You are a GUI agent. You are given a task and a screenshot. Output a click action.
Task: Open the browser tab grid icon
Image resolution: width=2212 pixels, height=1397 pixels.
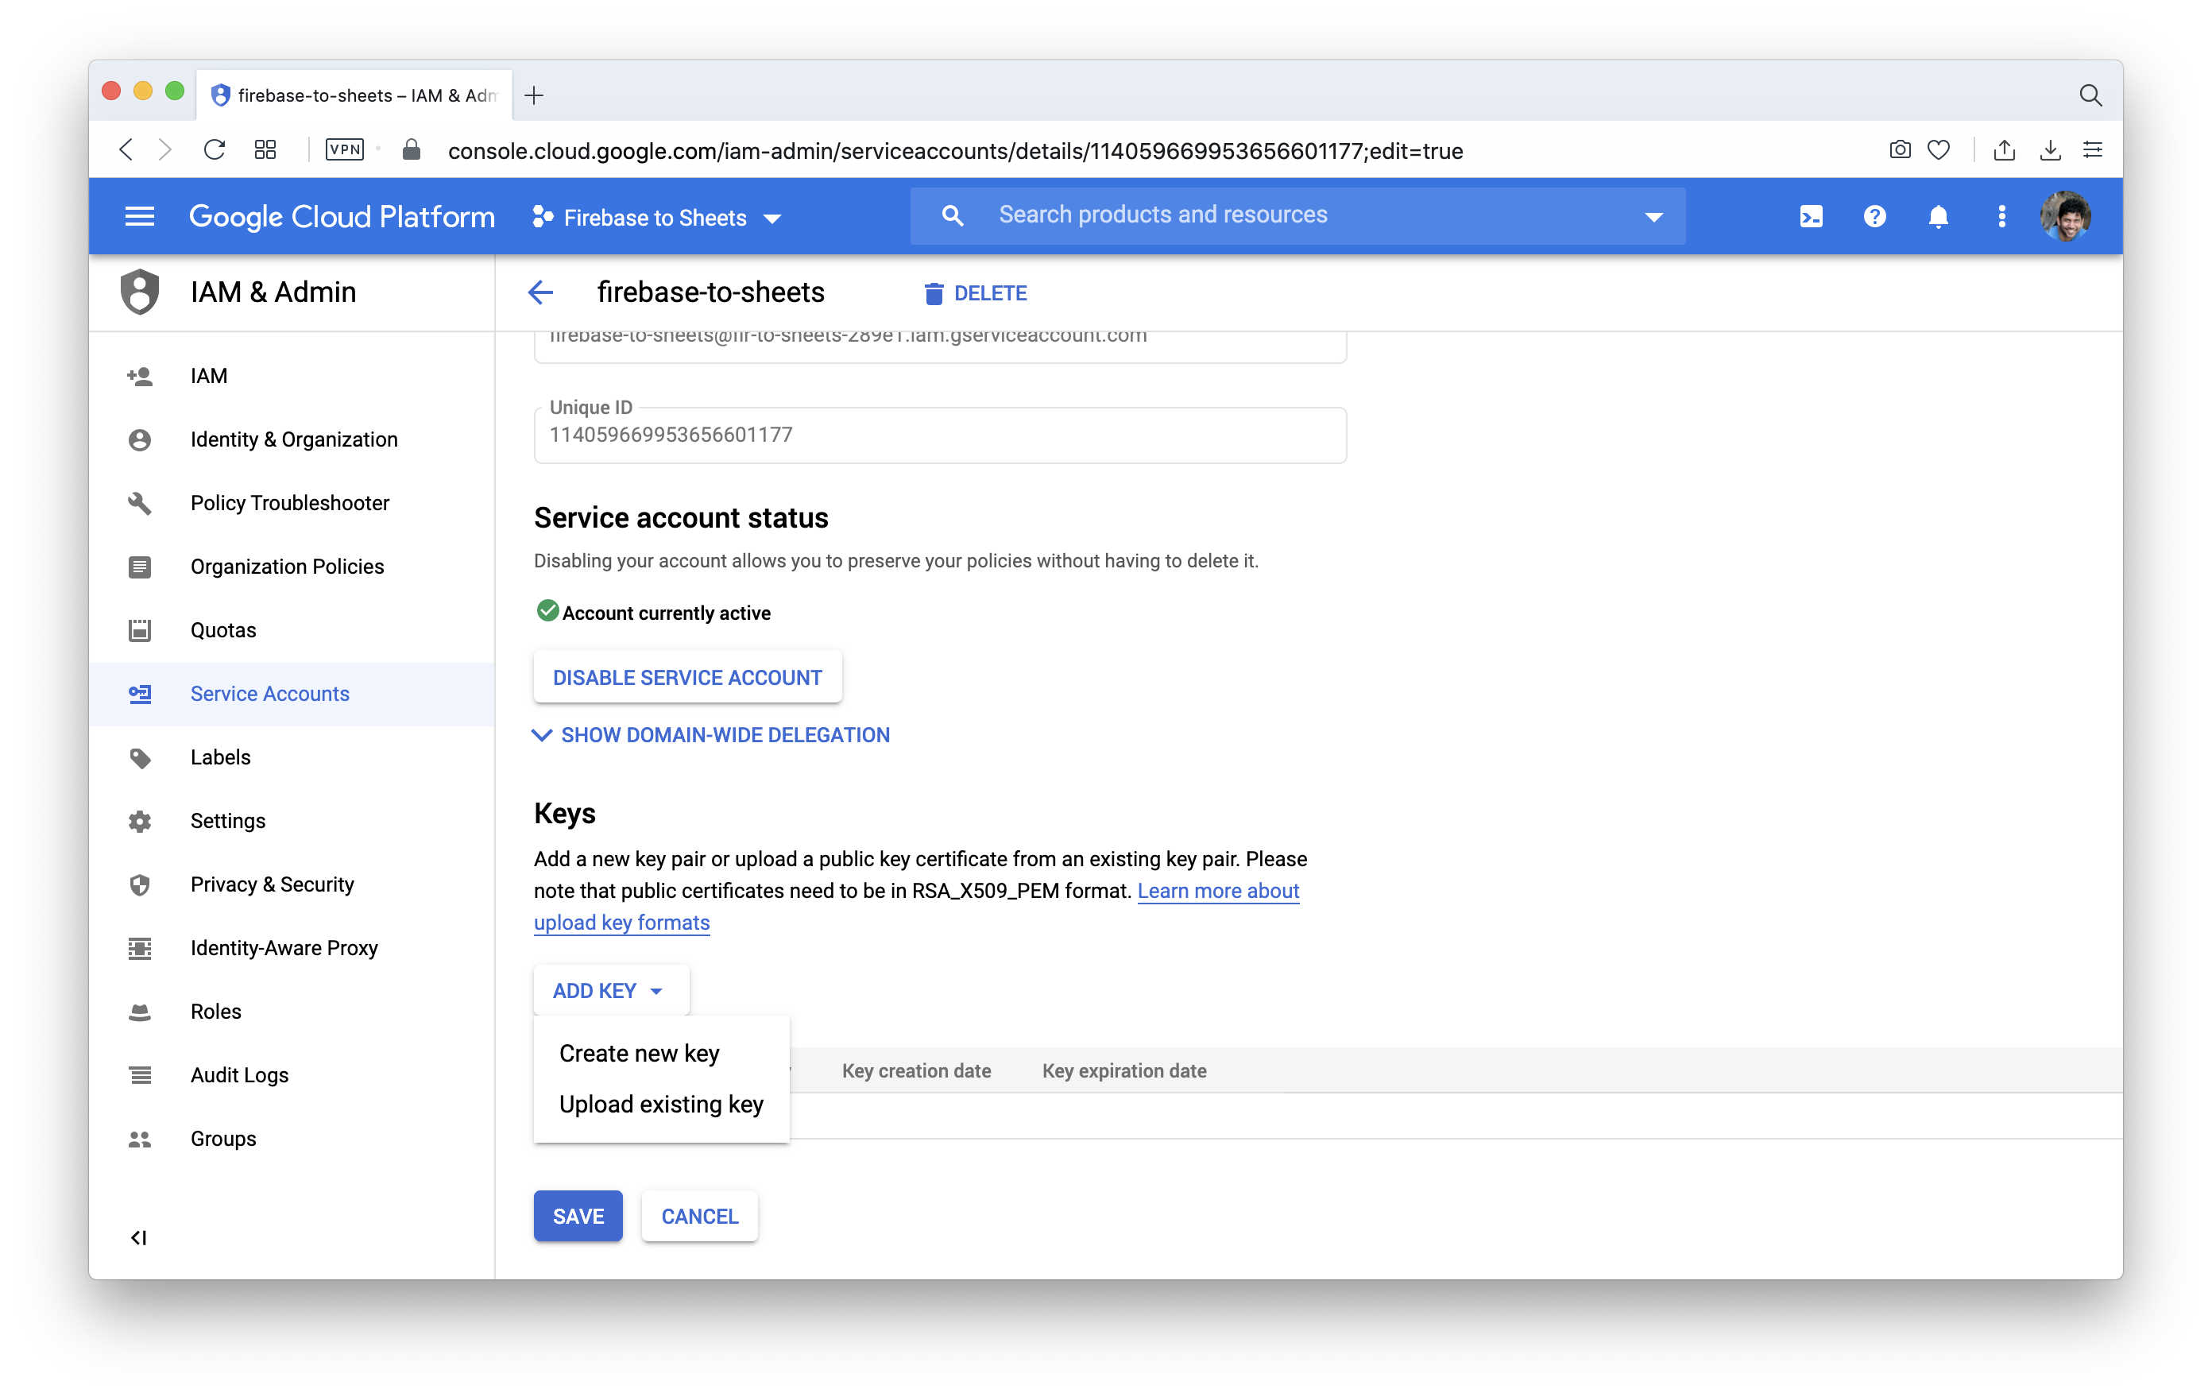click(x=265, y=149)
